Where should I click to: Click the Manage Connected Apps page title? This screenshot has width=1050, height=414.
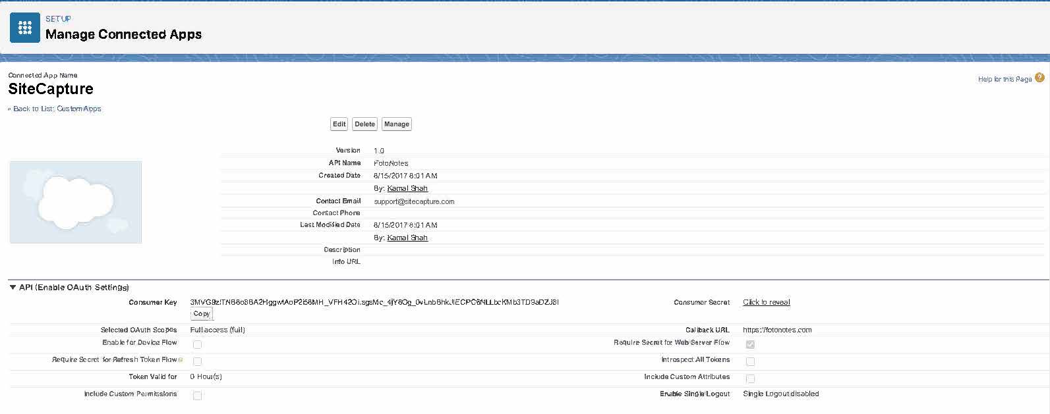click(x=123, y=34)
